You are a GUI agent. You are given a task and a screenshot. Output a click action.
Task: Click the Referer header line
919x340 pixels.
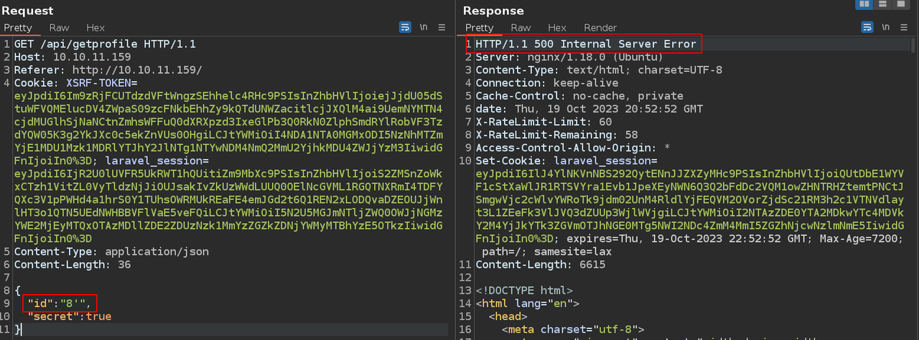coord(108,70)
